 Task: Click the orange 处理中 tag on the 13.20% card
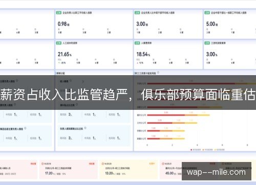click(152, 164)
